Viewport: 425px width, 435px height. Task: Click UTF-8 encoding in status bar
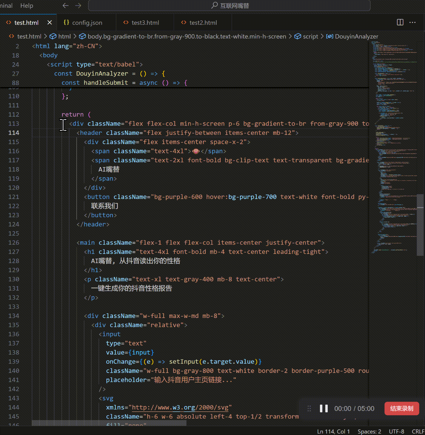[x=397, y=431]
